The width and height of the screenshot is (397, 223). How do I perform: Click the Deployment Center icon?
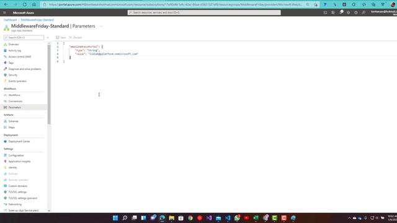click(x=6, y=141)
